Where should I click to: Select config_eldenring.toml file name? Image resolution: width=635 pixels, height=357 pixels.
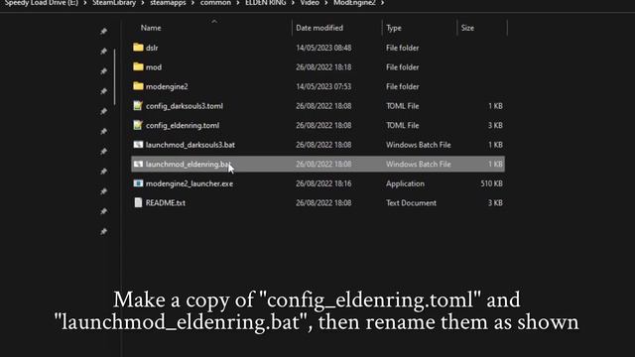click(x=183, y=126)
